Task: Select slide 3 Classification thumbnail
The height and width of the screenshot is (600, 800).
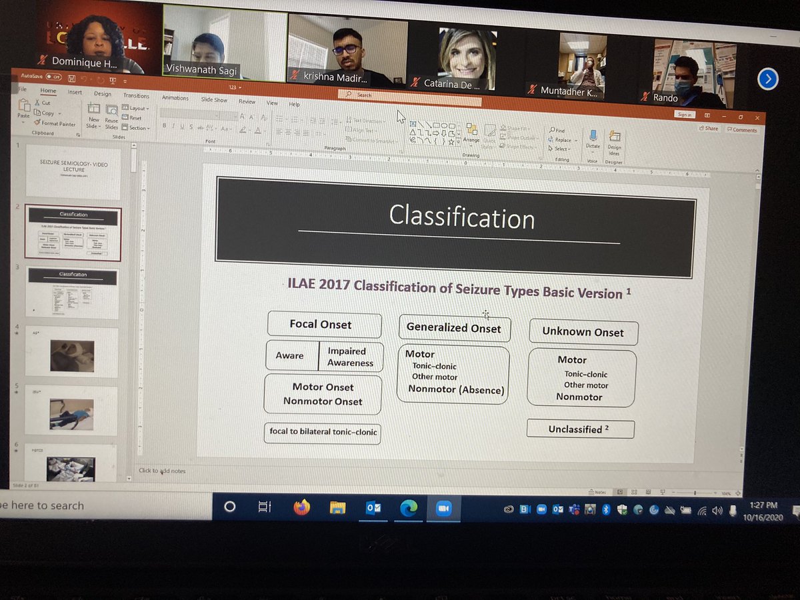Action: [73, 293]
